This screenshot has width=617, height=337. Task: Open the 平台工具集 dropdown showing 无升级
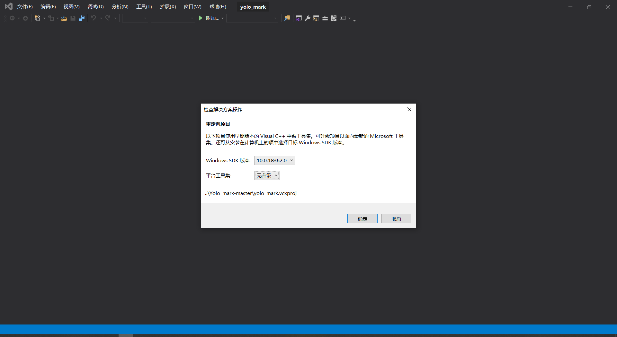tap(266, 175)
